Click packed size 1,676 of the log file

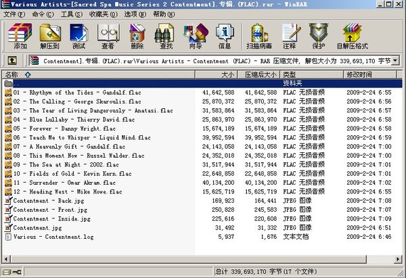[x=269, y=237]
